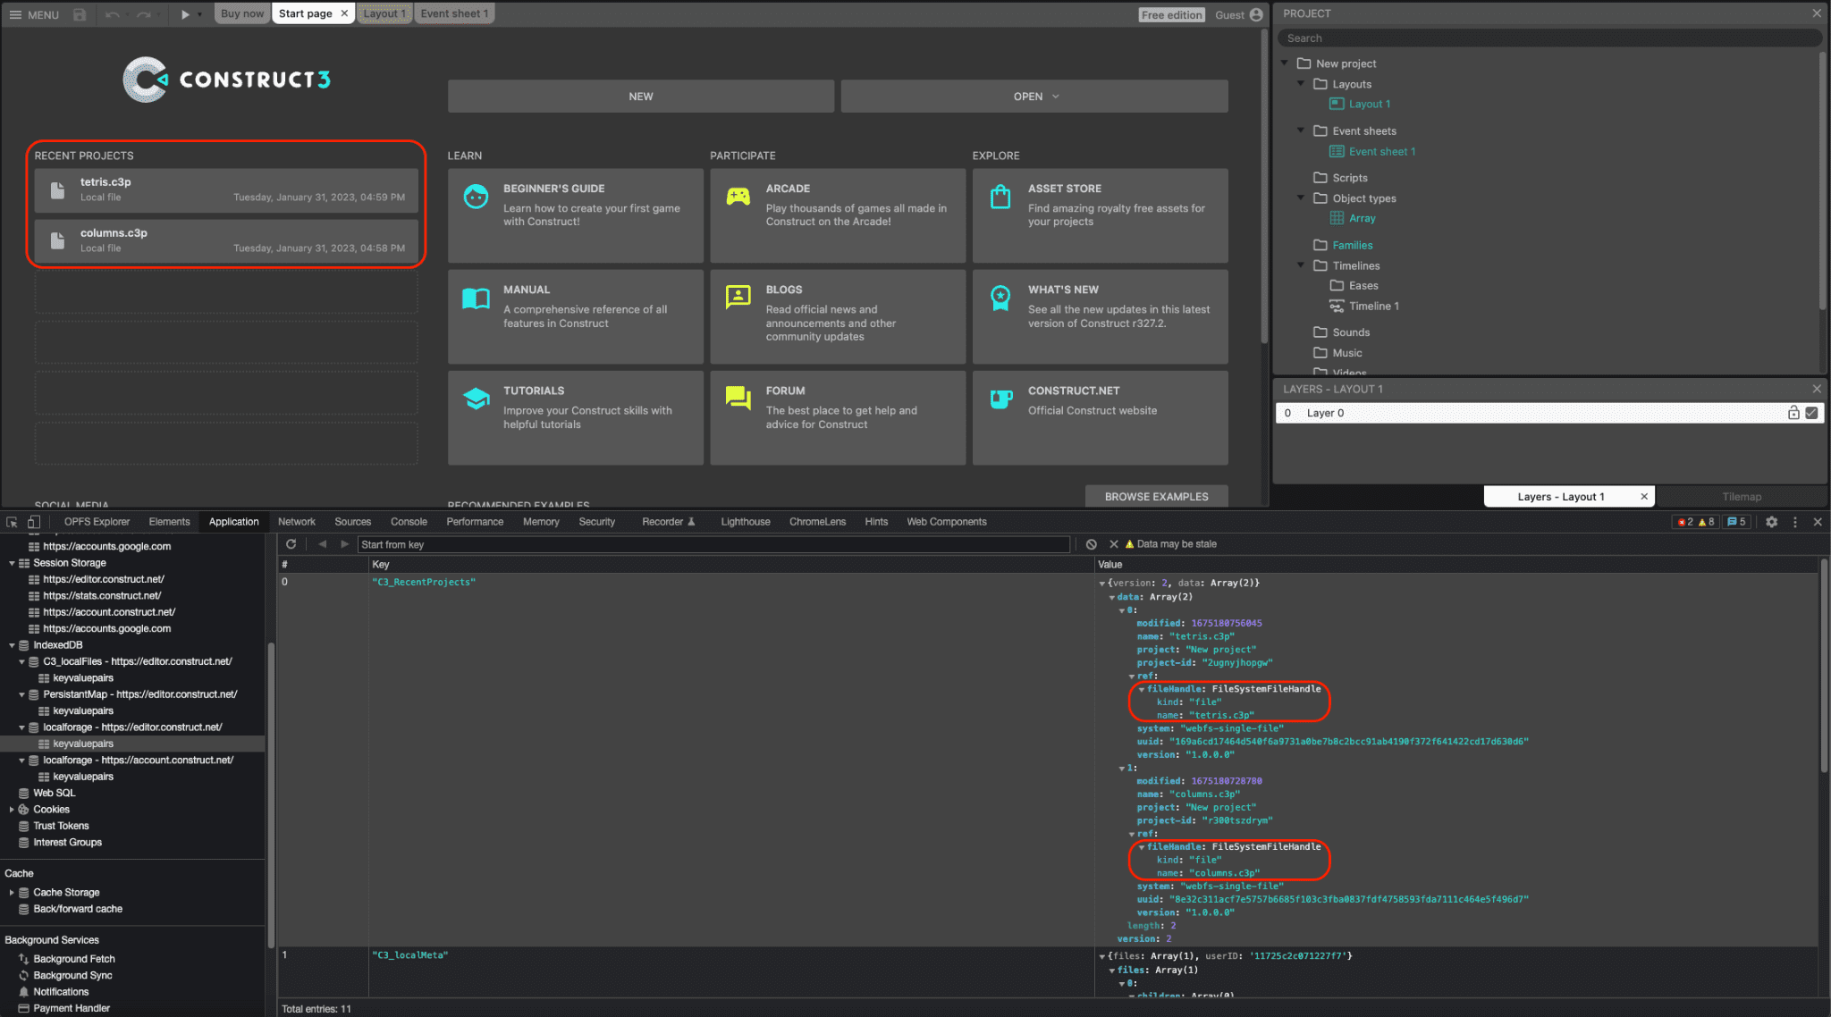Click the NEW project button

pyautogui.click(x=640, y=96)
